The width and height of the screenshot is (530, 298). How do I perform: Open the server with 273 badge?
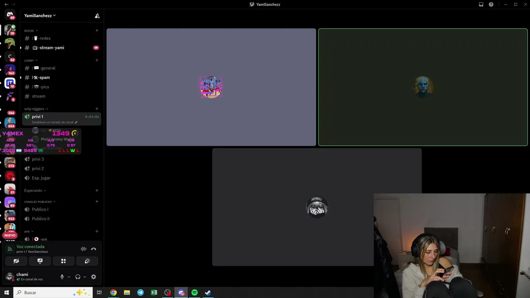[10, 163]
